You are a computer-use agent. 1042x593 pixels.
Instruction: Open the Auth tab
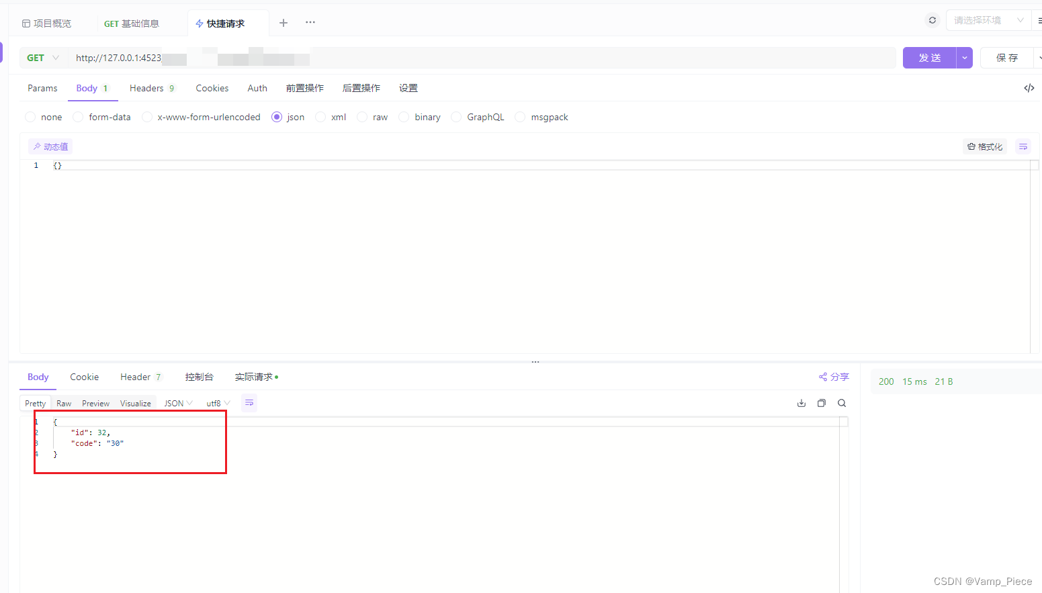click(x=257, y=88)
